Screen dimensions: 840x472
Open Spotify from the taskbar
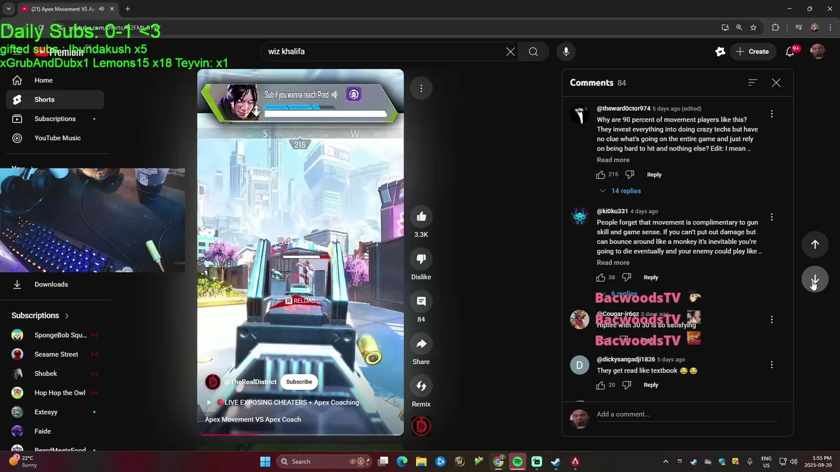(x=517, y=462)
